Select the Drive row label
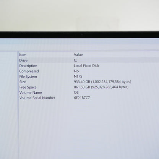 tap(23, 60)
